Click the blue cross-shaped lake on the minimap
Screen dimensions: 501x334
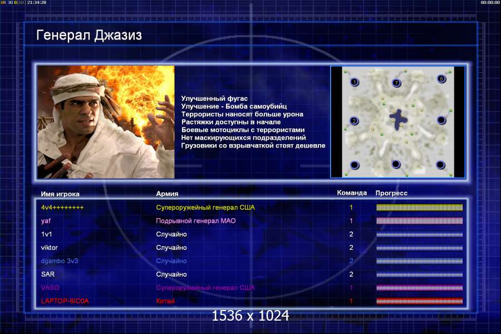pyautogui.click(x=398, y=120)
